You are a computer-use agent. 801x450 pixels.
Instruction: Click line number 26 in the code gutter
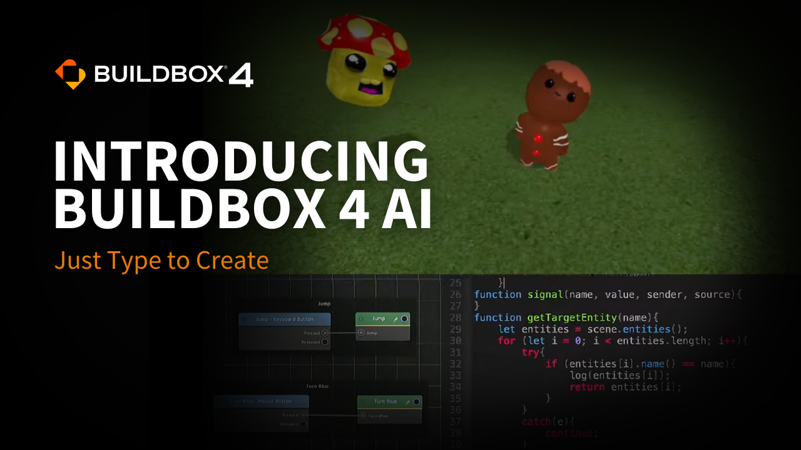(456, 294)
